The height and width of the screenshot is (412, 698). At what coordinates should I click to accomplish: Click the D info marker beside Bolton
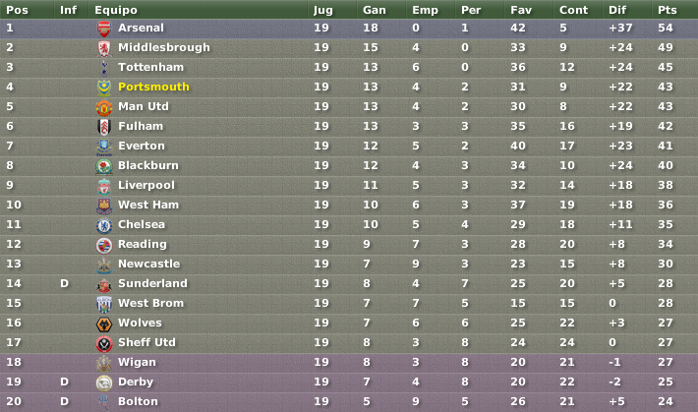65,401
